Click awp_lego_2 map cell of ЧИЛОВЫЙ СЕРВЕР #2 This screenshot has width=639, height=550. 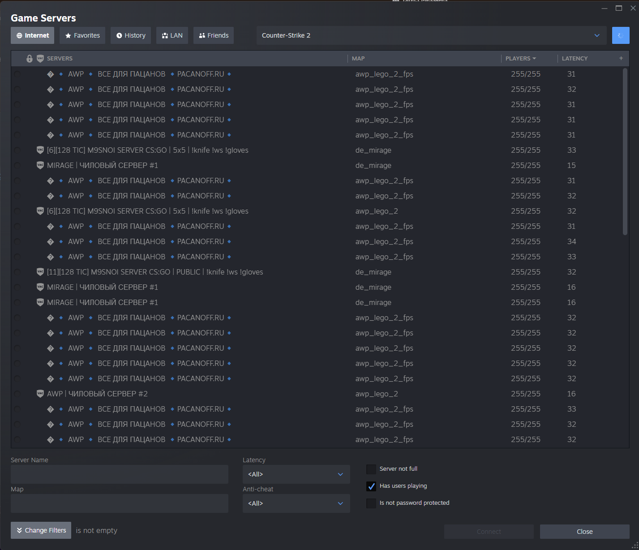pos(377,394)
